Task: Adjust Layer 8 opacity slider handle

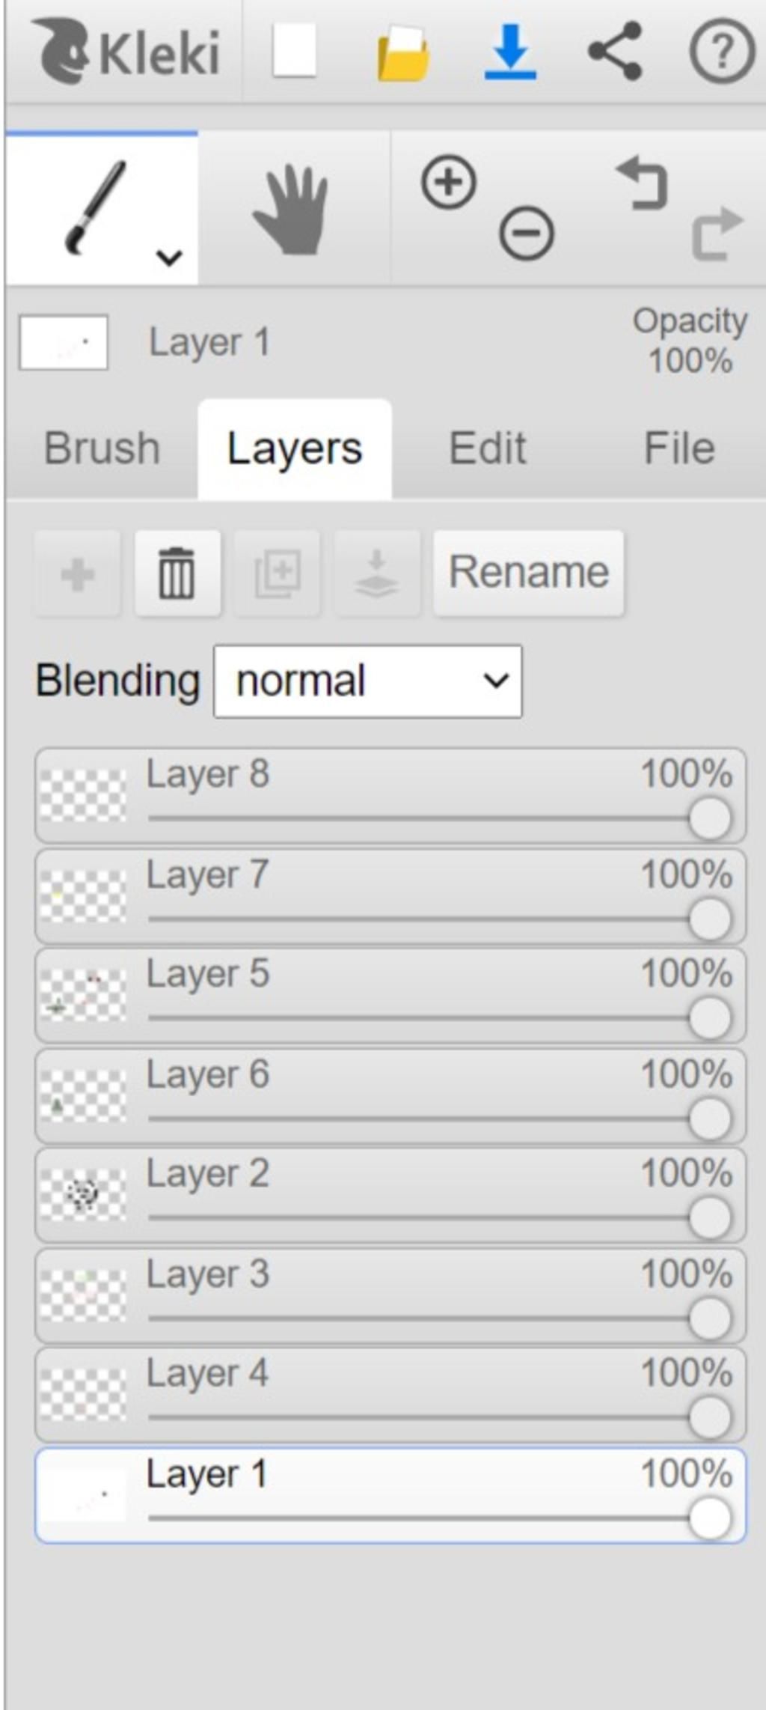Action: [710, 818]
